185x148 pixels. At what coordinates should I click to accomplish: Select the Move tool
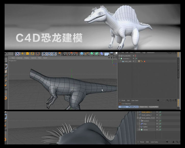coord(22,54)
